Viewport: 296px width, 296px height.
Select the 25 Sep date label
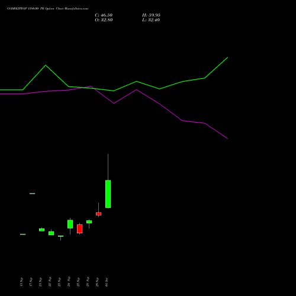78,282
